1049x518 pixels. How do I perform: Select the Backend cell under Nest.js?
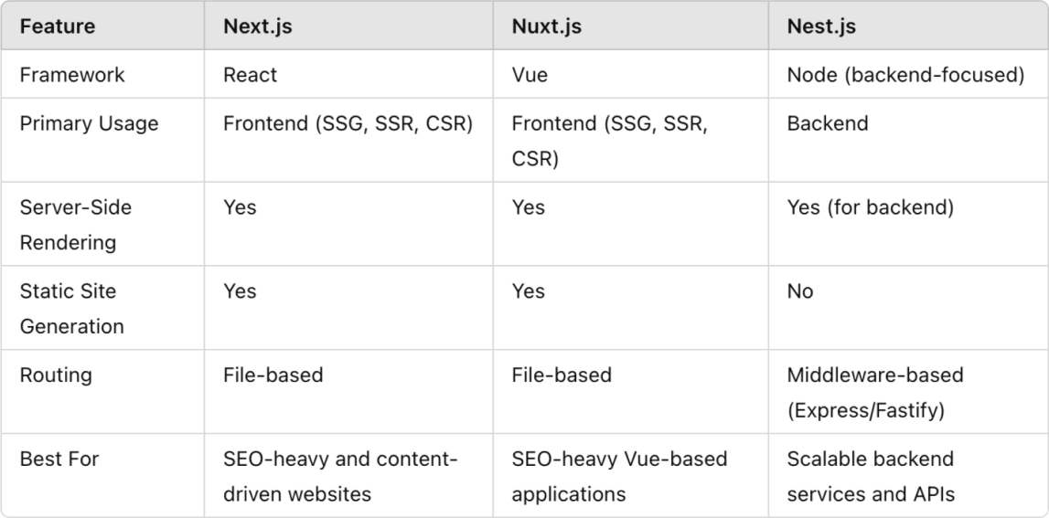(x=828, y=123)
